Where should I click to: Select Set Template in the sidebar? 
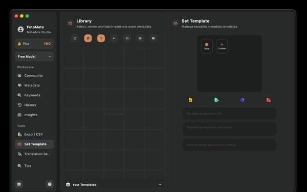[34, 144]
